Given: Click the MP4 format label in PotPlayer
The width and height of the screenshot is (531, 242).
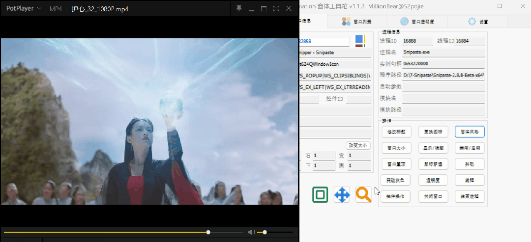Looking at the screenshot, I should [56, 9].
